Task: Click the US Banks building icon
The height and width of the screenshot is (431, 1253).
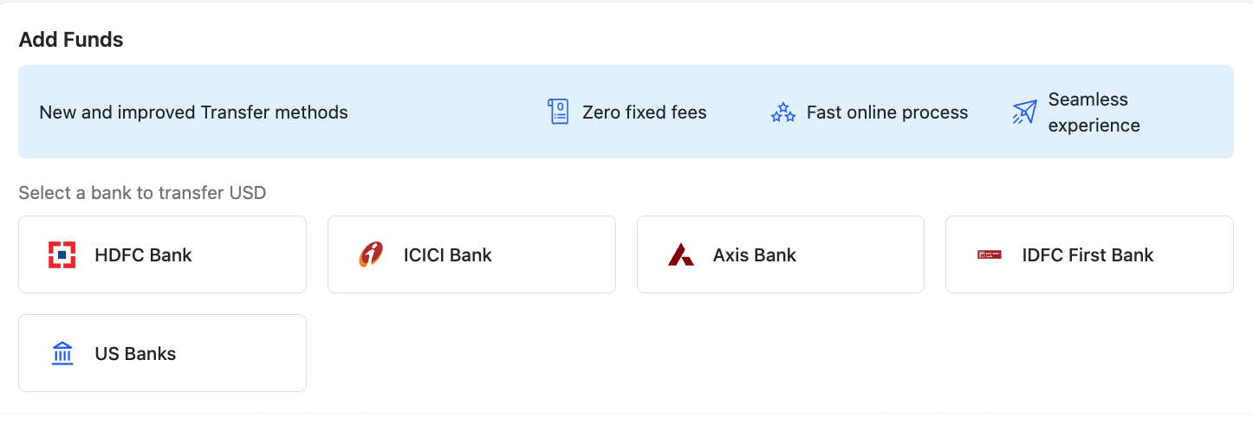Action: click(62, 354)
